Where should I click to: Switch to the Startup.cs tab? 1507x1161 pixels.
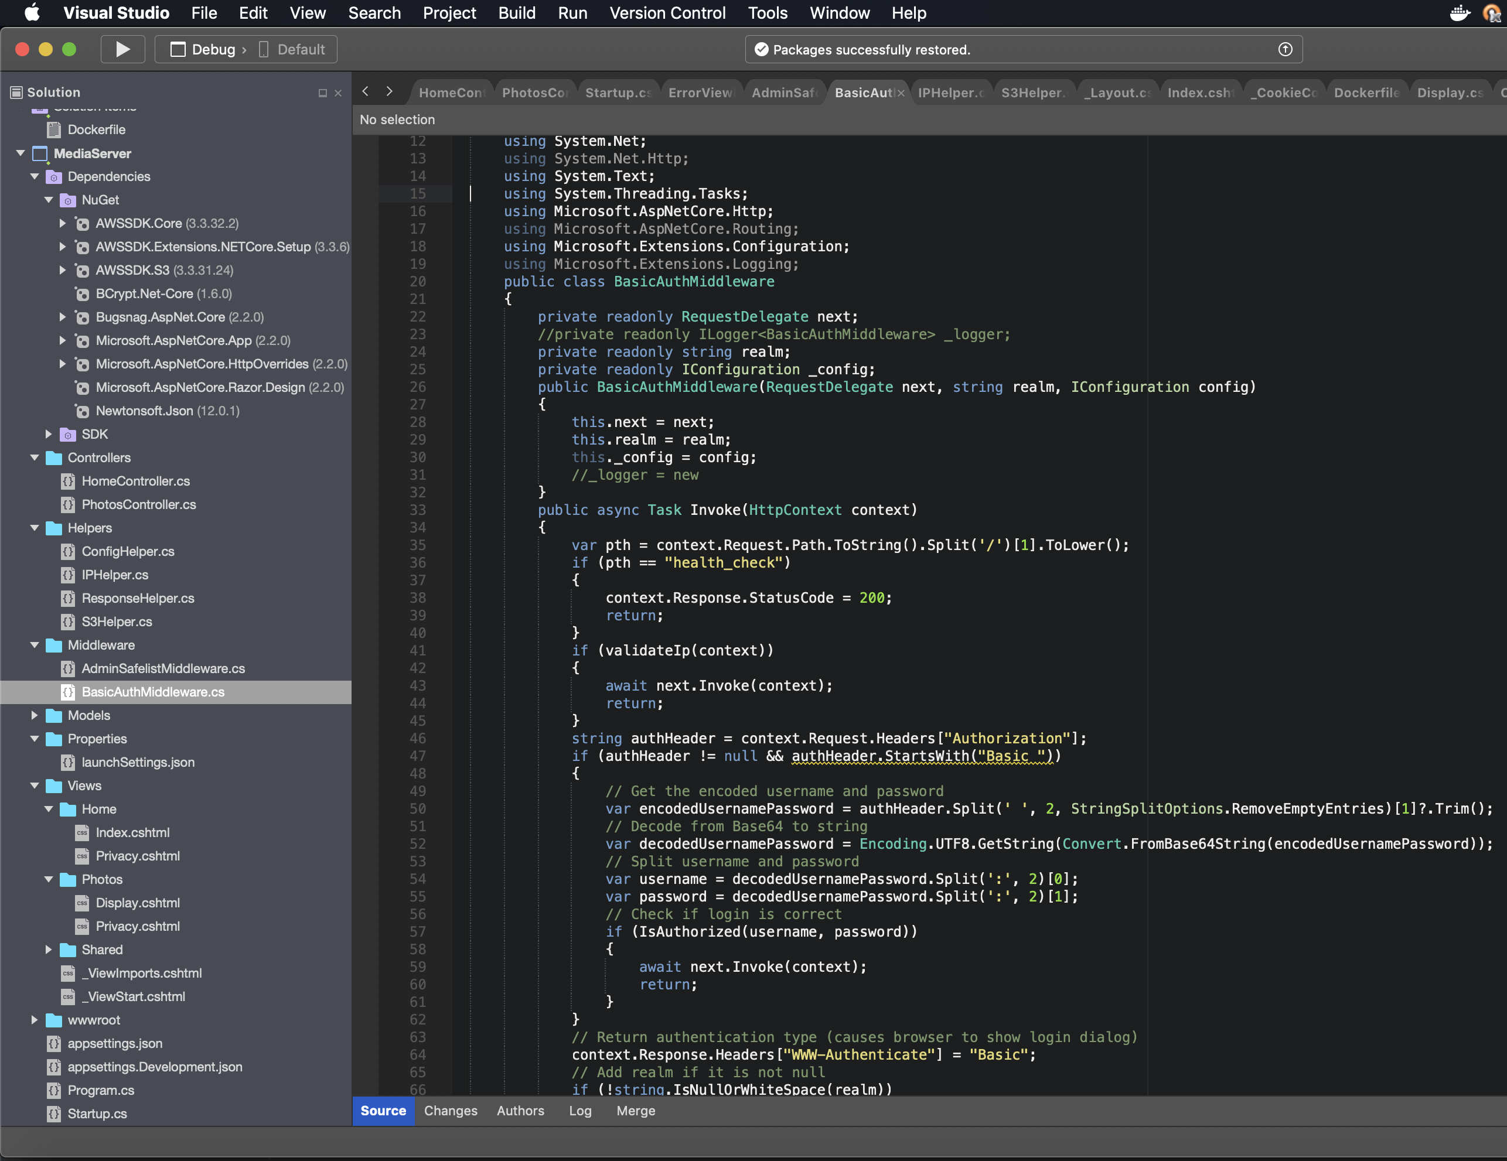tap(617, 93)
